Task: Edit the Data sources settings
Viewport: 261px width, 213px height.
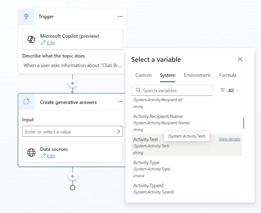Action: 51,156
